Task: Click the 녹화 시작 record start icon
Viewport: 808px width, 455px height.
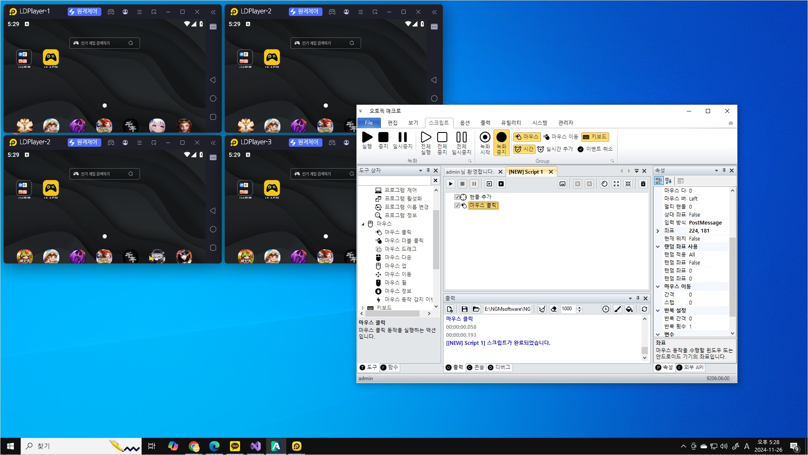Action: [x=485, y=138]
